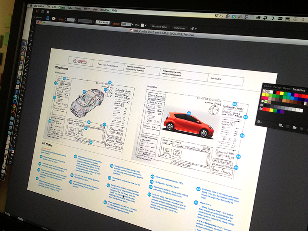Click the Document Setup button
Screen dimensions: 308x231
(159, 27)
